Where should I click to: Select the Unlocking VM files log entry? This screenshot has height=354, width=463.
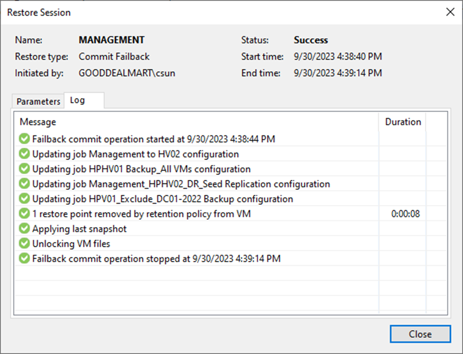[x=71, y=243]
